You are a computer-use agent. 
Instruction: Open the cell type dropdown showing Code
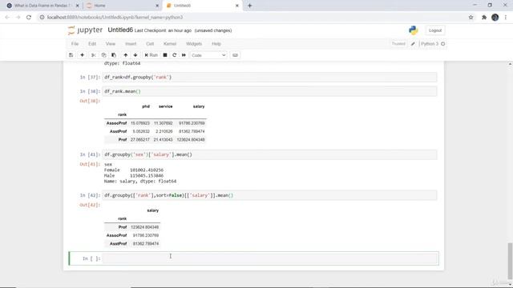tap(208, 55)
